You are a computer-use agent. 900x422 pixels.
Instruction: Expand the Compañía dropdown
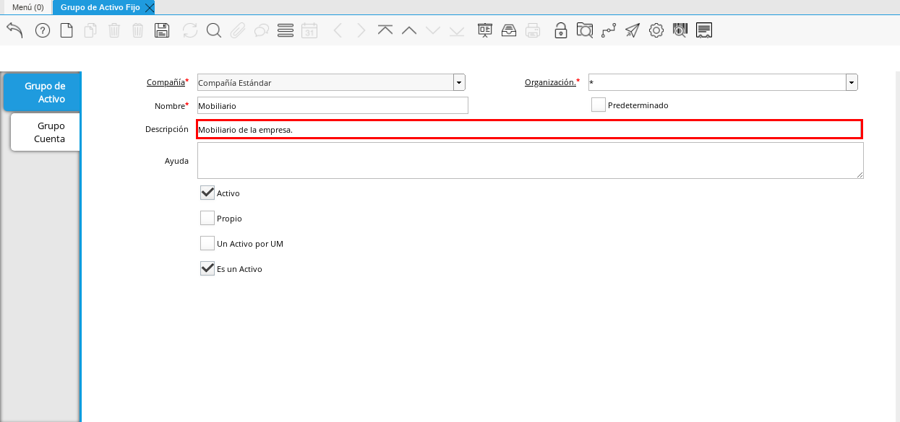(x=460, y=83)
